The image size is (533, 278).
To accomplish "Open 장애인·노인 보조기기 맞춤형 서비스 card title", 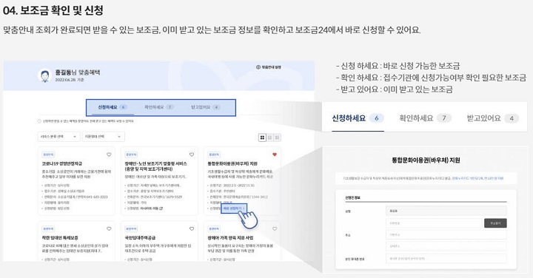I will pos(155,166).
